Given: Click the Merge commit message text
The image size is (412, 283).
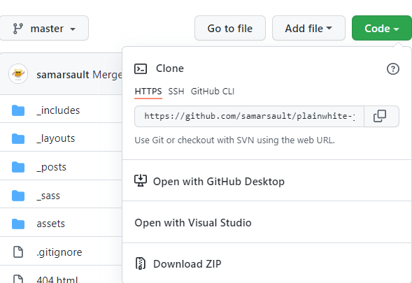Looking at the screenshot, I should pyautogui.click(x=107, y=75).
